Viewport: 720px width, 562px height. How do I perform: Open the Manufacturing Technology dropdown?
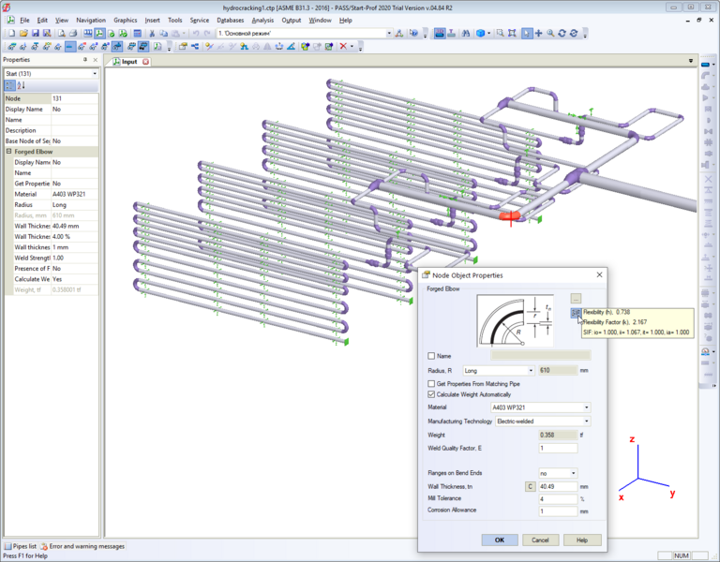pos(586,421)
